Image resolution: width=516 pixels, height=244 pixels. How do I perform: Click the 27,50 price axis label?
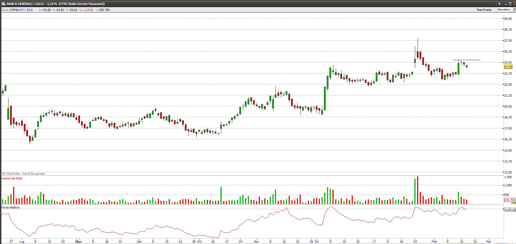(x=508, y=40)
